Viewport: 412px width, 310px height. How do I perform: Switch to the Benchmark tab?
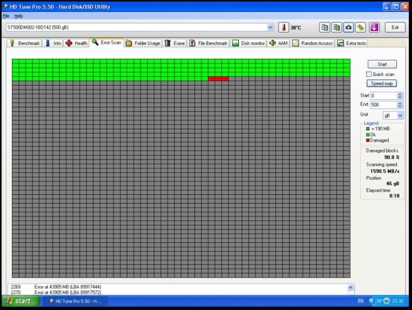click(x=24, y=43)
